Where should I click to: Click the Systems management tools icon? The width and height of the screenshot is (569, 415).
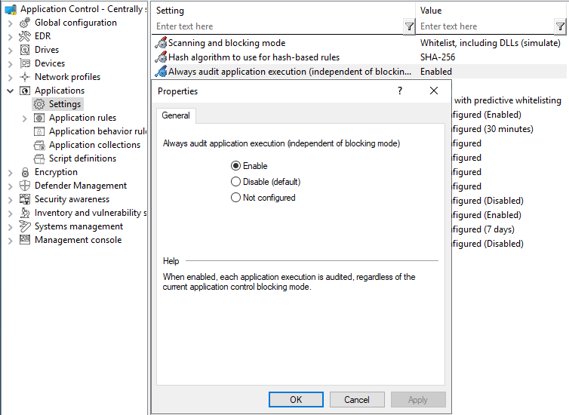click(x=25, y=226)
